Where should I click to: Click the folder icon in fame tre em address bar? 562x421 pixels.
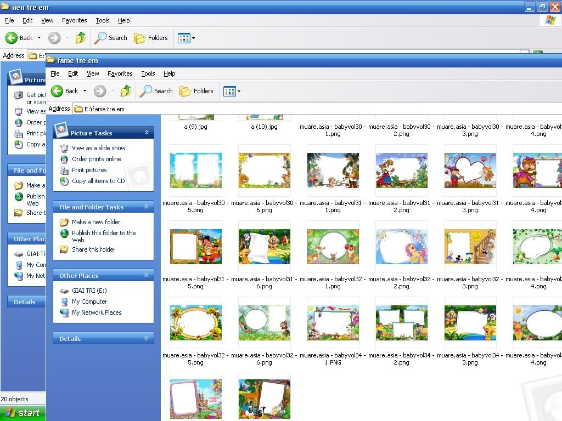[78, 109]
